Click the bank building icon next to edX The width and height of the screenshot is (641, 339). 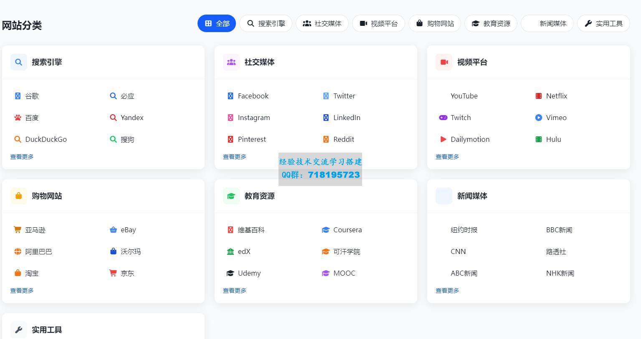pyautogui.click(x=230, y=251)
